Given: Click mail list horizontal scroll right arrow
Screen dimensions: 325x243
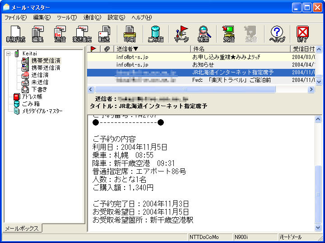Looking at the screenshot, I should pyautogui.click(x=311, y=89).
